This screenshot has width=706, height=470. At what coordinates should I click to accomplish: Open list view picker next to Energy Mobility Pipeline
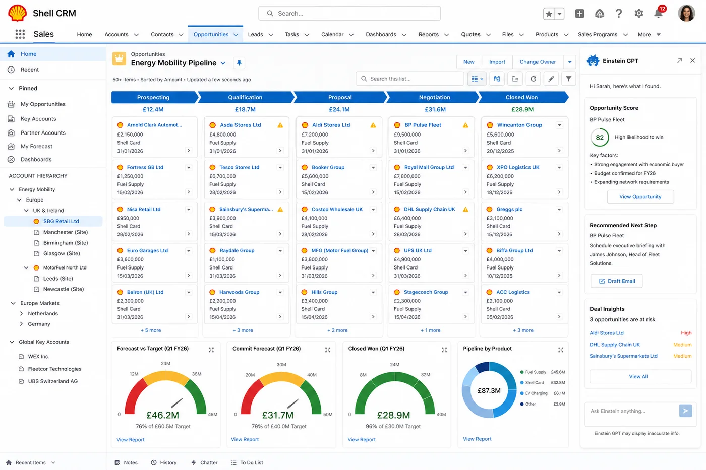223,63
